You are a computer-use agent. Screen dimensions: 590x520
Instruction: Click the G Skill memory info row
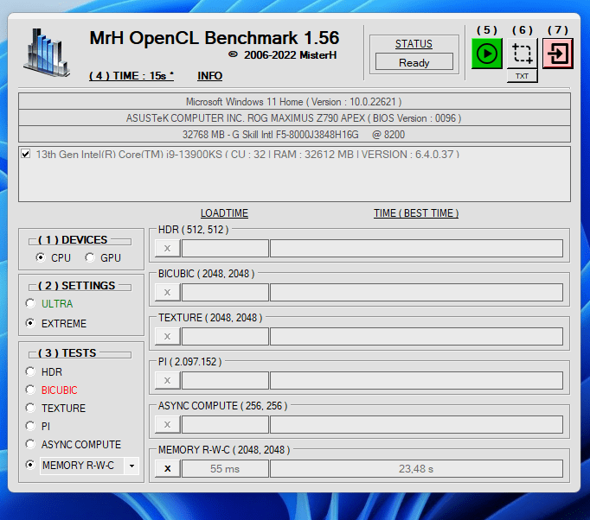pyautogui.click(x=294, y=135)
